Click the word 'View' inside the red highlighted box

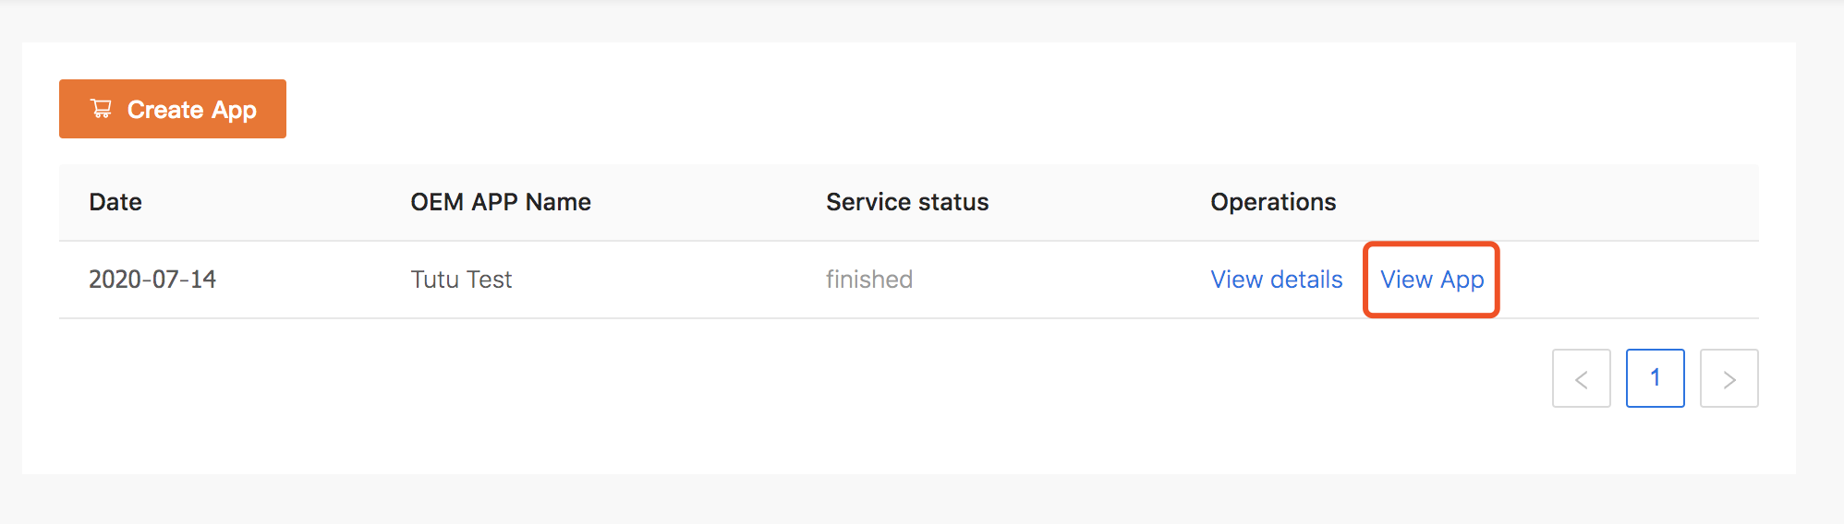(1406, 280)
